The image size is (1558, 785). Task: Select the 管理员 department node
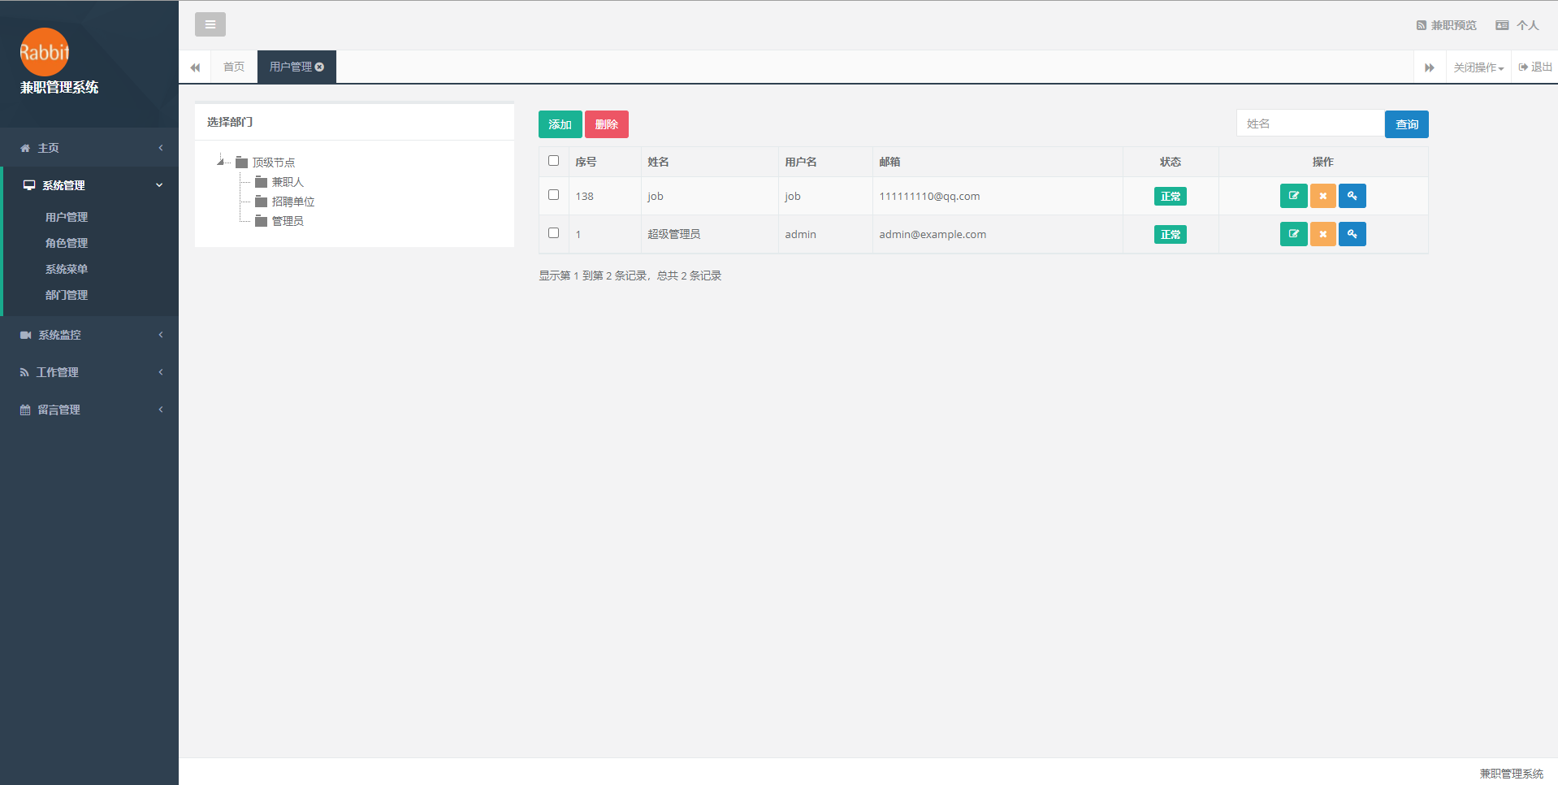(288, 221)
